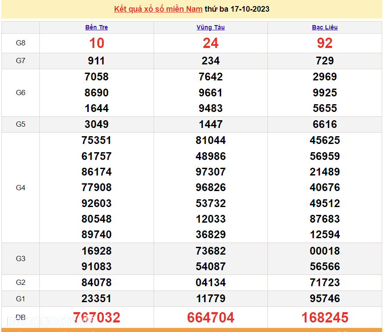Select Bến Tre's jackpot number 767032
Image resolution: width=383 pixels, height=332 pixels.
97,317
